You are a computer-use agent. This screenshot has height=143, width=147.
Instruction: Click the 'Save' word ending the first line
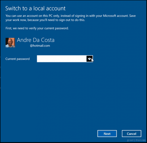pyautogui.click(x=132, y=16)
